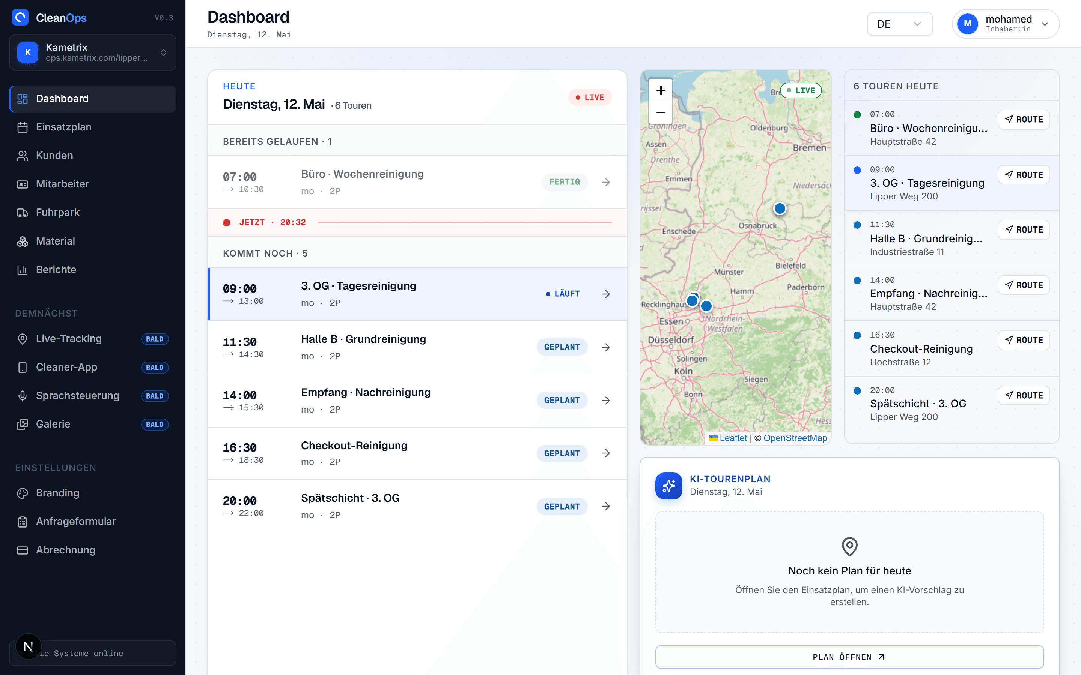Zoom out on the map

pyautogui.click(x=661, y=112)
